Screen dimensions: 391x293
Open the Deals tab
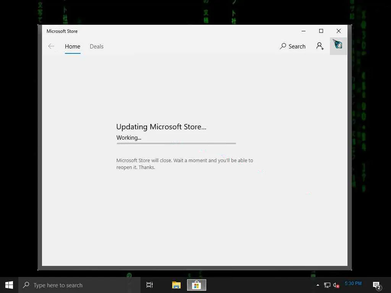pos(97,47)
